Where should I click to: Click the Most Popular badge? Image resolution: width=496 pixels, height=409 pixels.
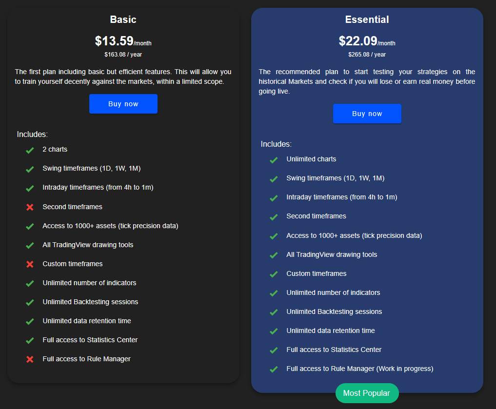367,393
